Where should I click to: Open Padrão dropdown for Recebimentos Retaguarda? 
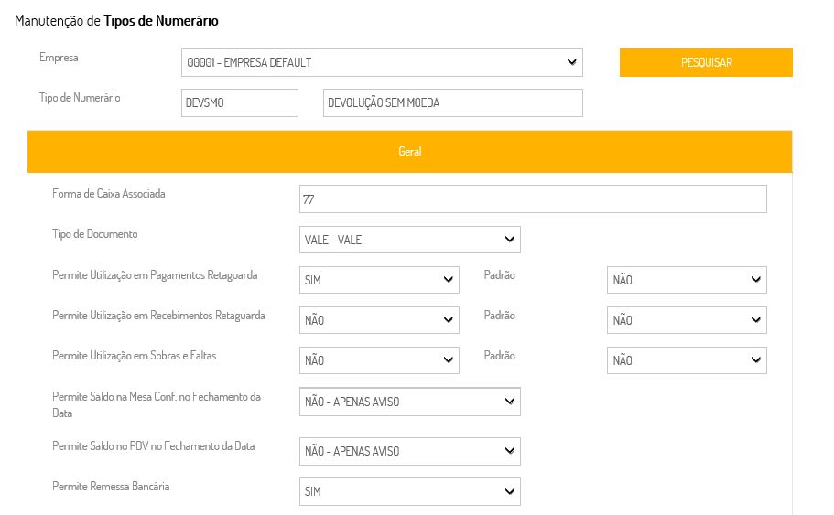click(x=687, y=320)
